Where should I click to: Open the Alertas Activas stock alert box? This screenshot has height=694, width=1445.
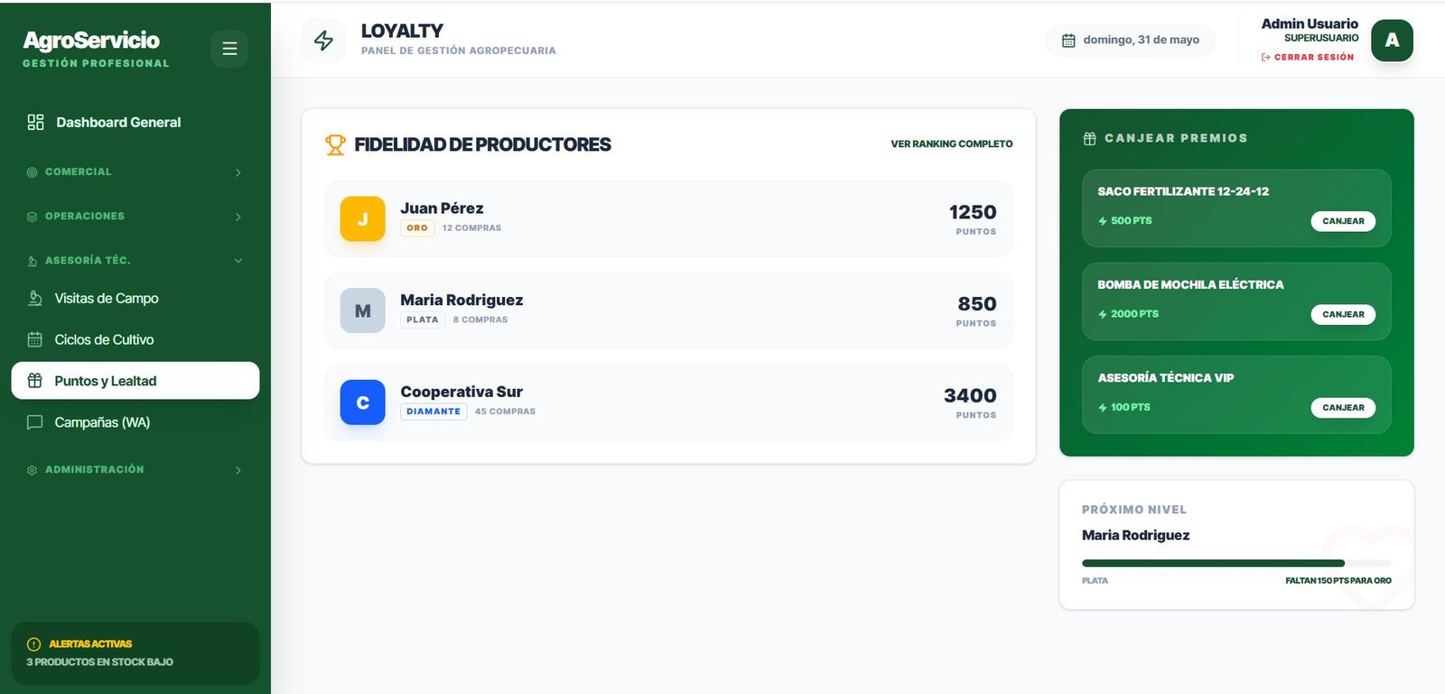point(135,653)
